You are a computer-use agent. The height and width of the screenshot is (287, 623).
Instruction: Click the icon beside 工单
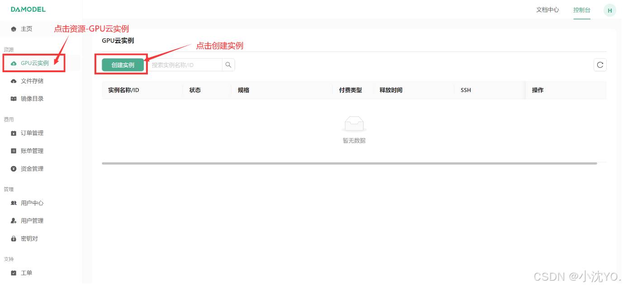tap(14, 273)
